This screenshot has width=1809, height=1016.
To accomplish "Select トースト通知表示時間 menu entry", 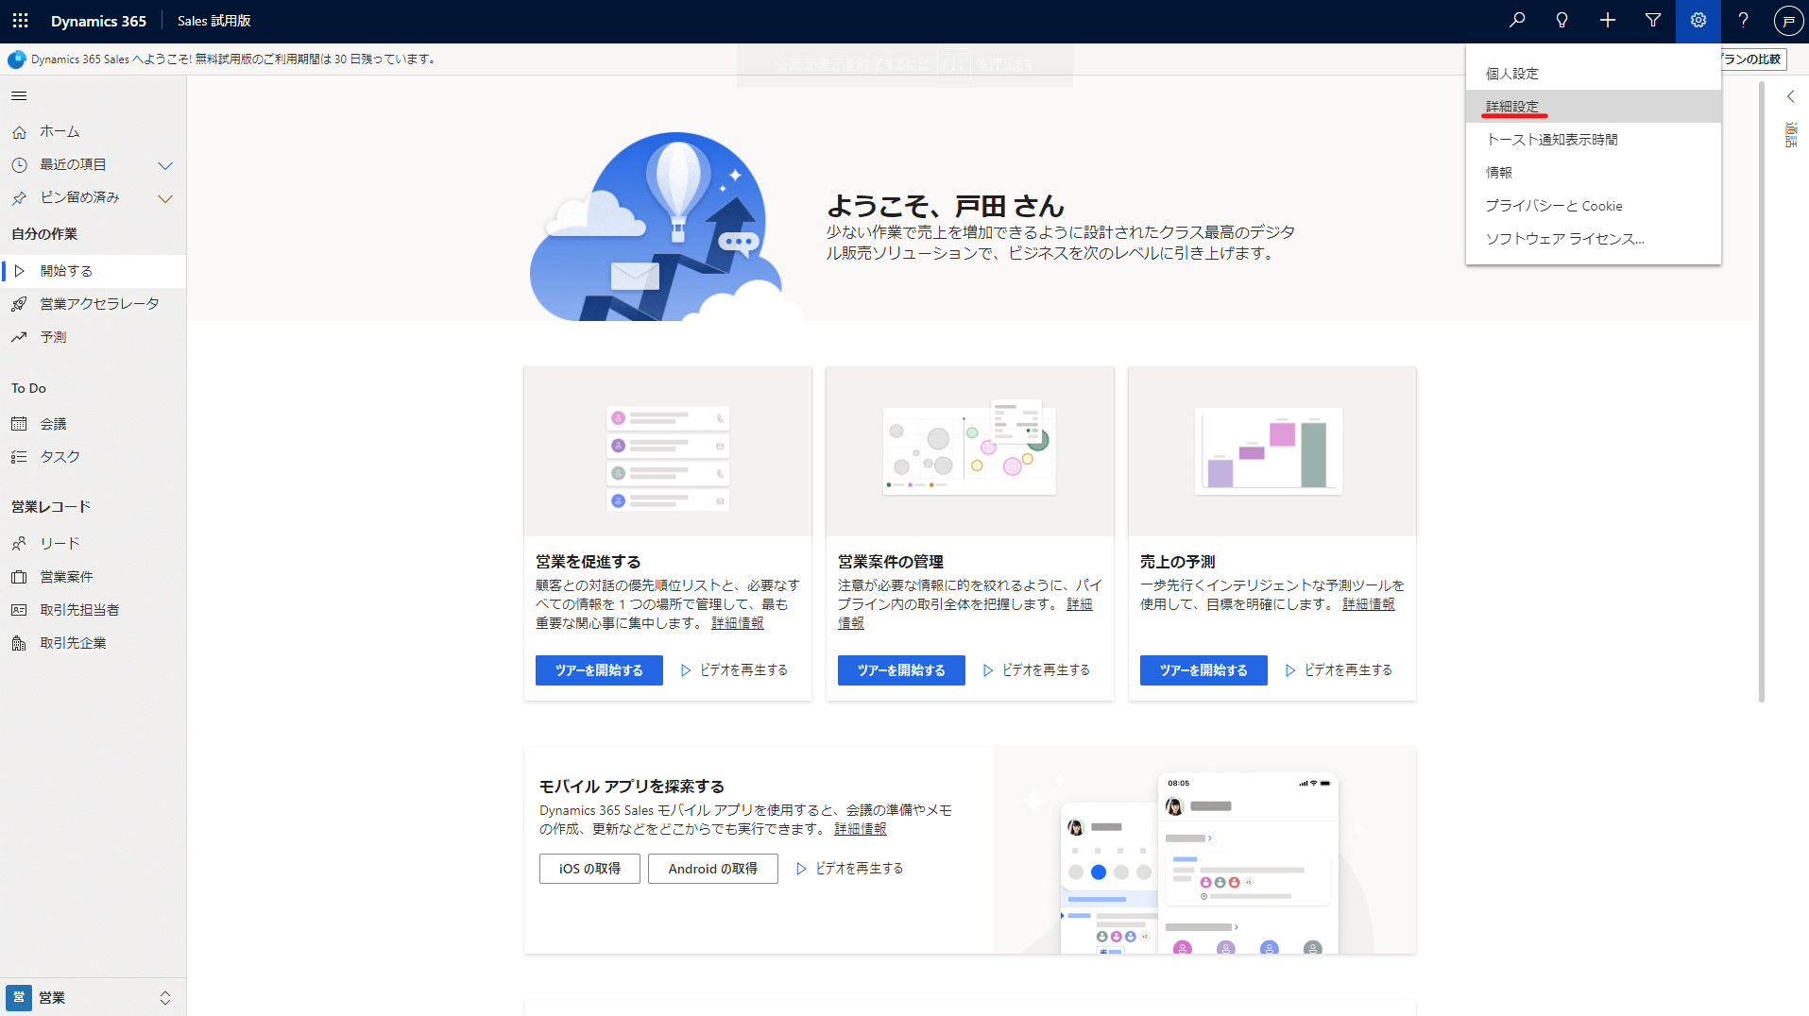I will tap(1593, 140).
